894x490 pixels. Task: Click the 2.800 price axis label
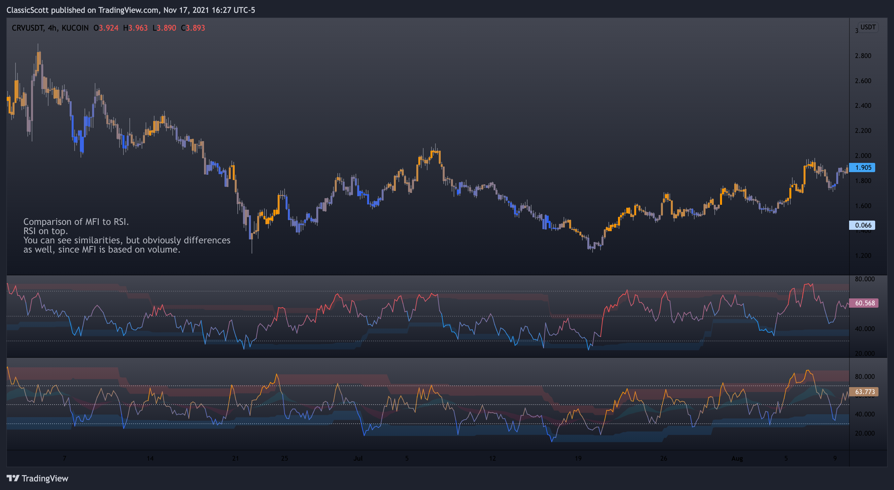tap(863, 56)
